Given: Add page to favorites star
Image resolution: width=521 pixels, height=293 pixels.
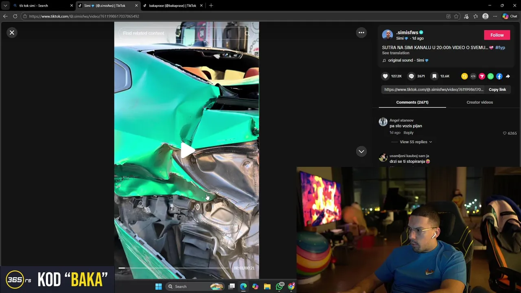Looking at the screenshot, I should 456,16.
